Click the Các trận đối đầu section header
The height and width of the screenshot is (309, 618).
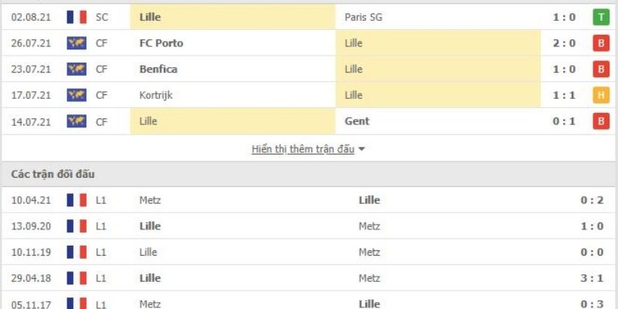point(53,174)
